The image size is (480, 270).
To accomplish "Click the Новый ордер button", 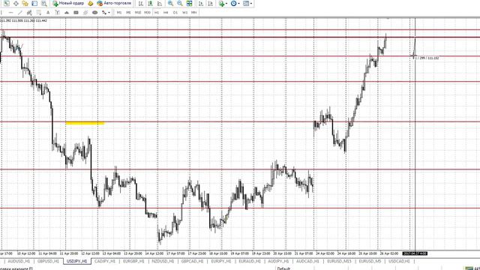I will (x=68, y=3).
